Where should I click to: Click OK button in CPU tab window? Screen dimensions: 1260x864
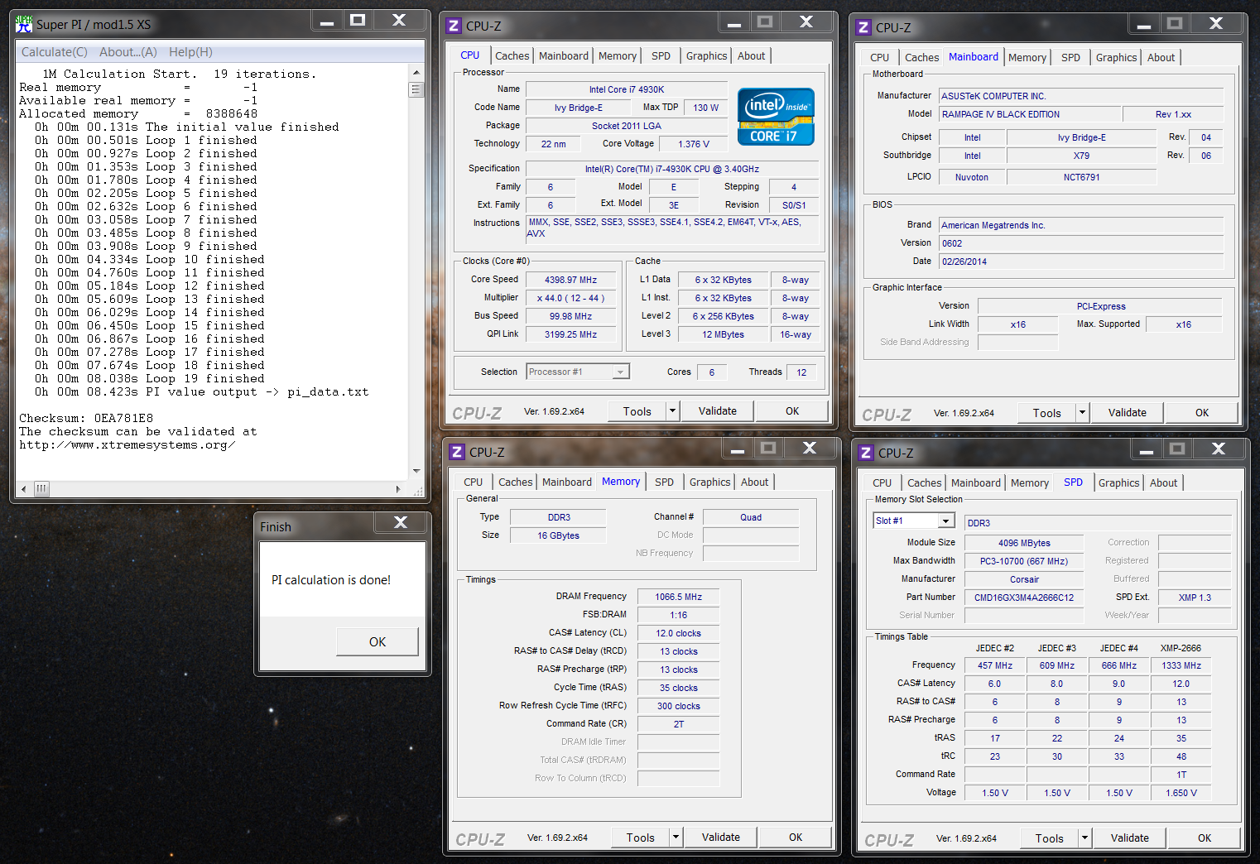(x=792, y=410)
